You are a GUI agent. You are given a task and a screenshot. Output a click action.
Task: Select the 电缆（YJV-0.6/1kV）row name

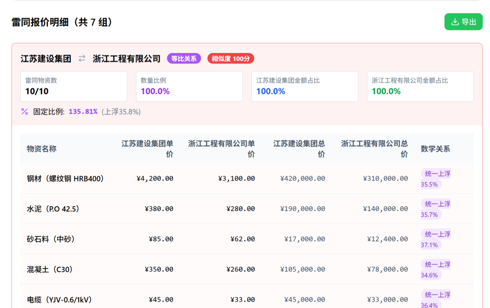point(59,300)
